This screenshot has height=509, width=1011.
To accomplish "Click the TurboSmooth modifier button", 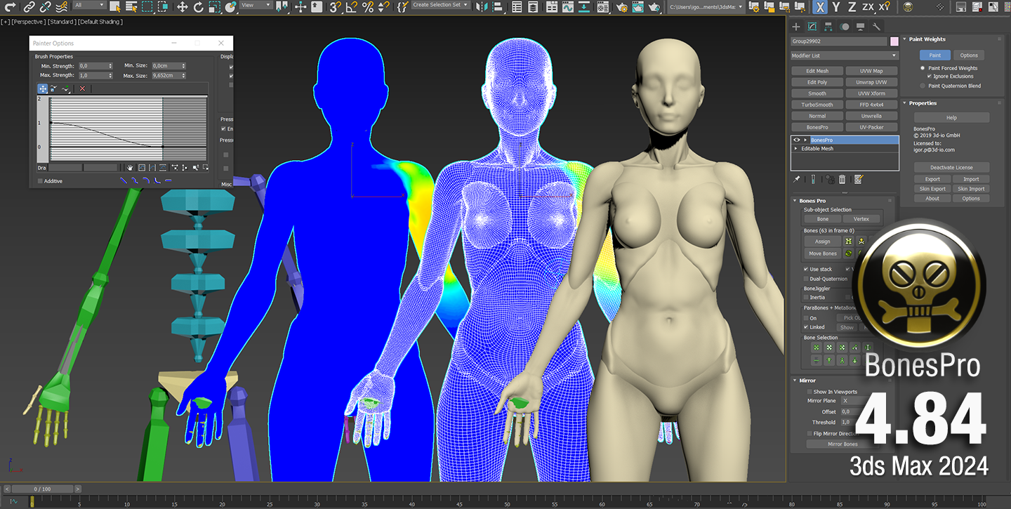I will pos(817,105).
